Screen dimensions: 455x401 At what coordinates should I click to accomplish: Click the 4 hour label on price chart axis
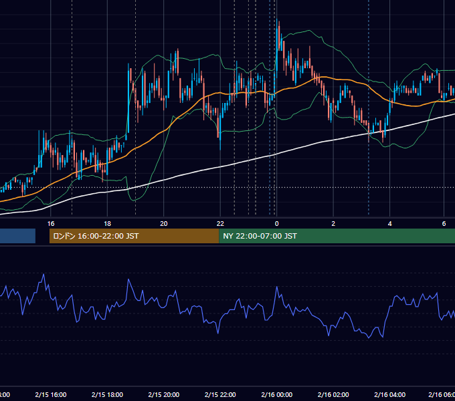389,224
